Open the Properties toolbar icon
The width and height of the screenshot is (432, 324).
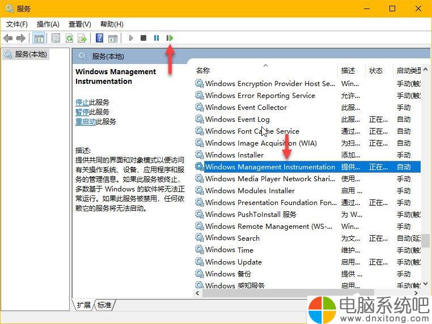pyautogui.click(x=56, y=38)
